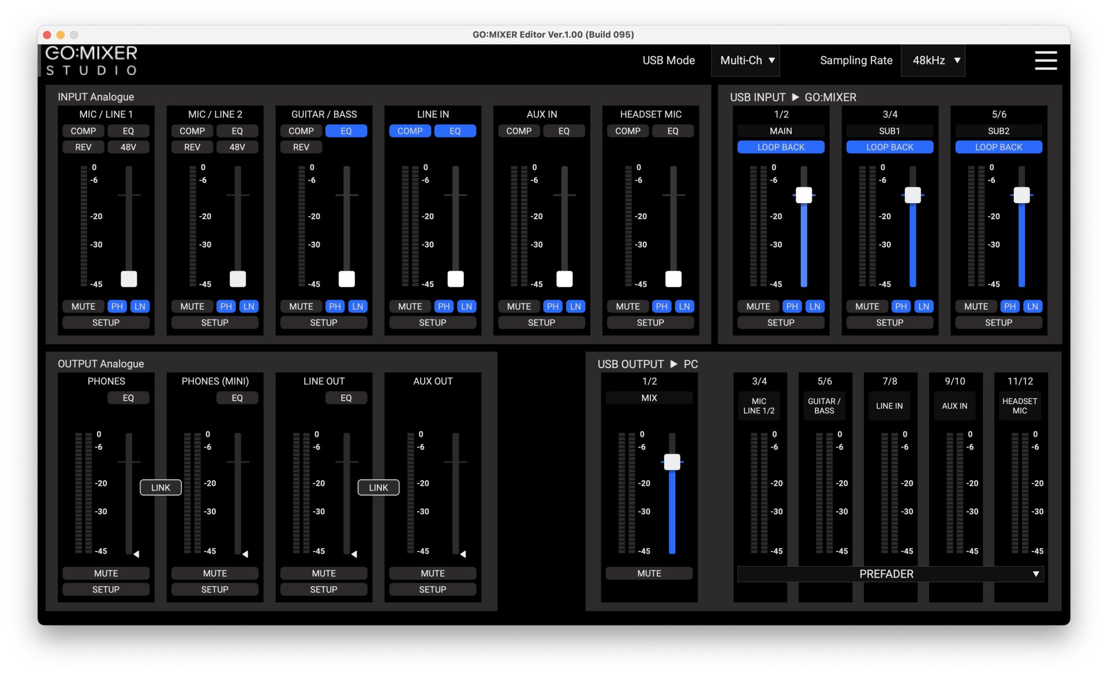Click the AUX OUT fader triangle marker
Viewport: 1108px width, 675px height.
tap(463, 554)
